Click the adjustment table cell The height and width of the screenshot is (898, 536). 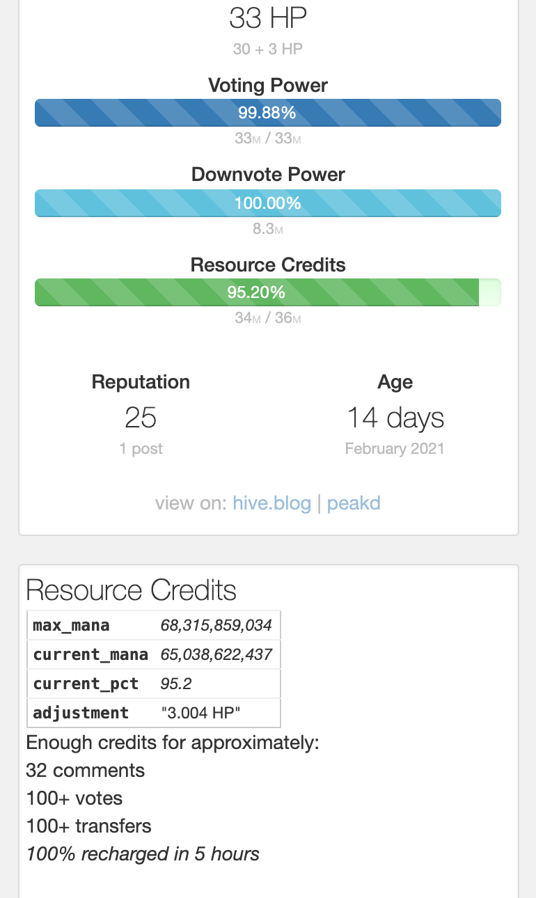click(90, 713)
